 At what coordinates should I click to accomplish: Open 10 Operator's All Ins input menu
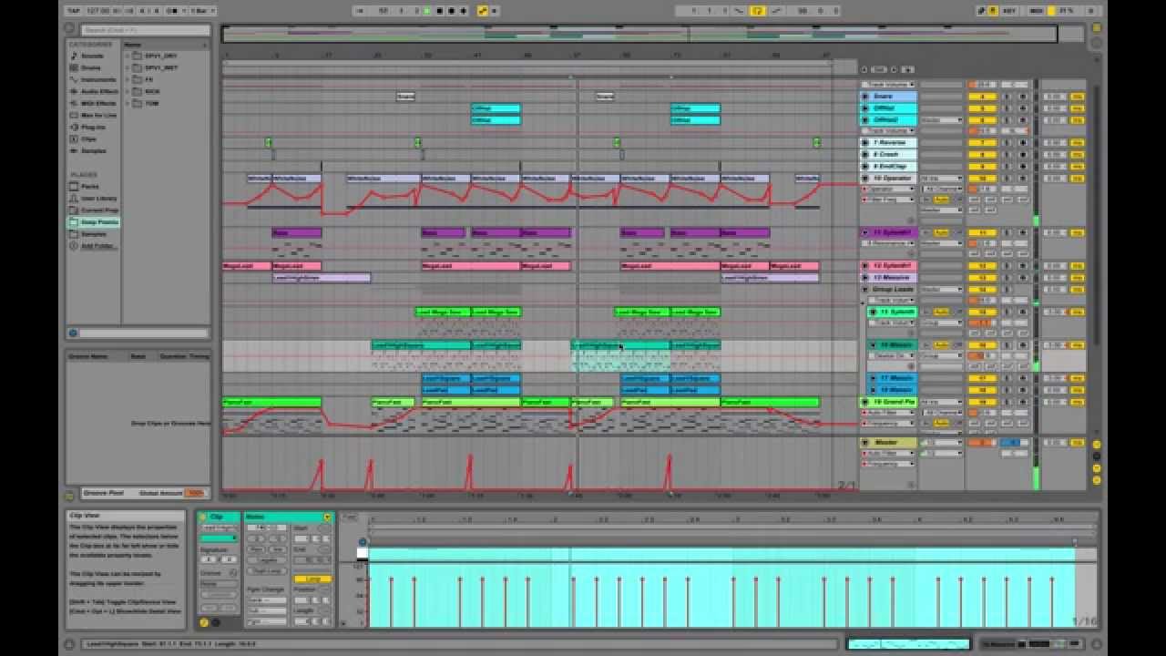pyautogui.click(x=941, y=179)
